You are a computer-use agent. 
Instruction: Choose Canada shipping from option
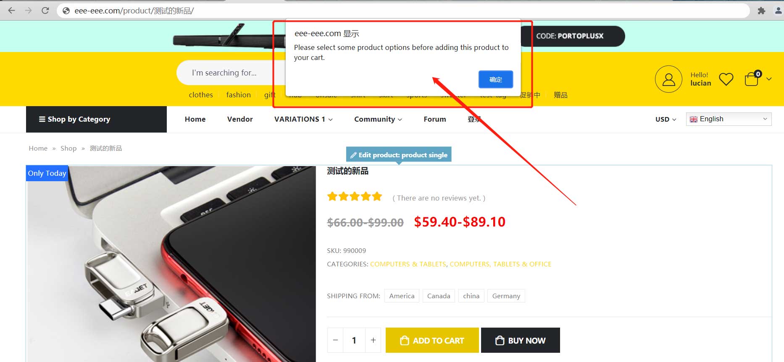click(439, 296)
